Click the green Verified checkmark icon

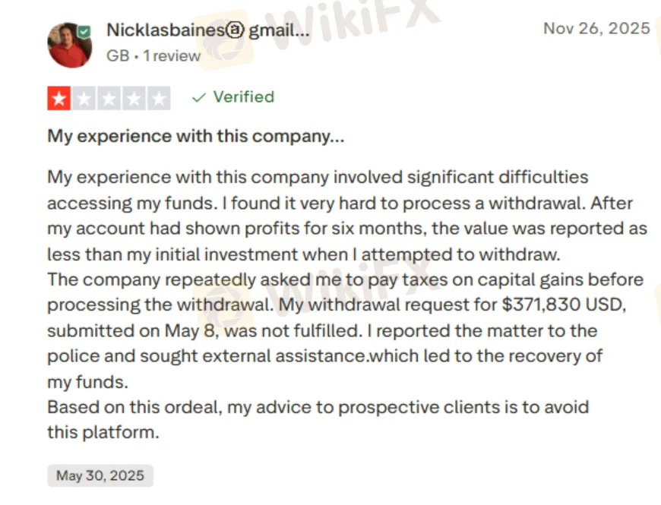(199, 97)
